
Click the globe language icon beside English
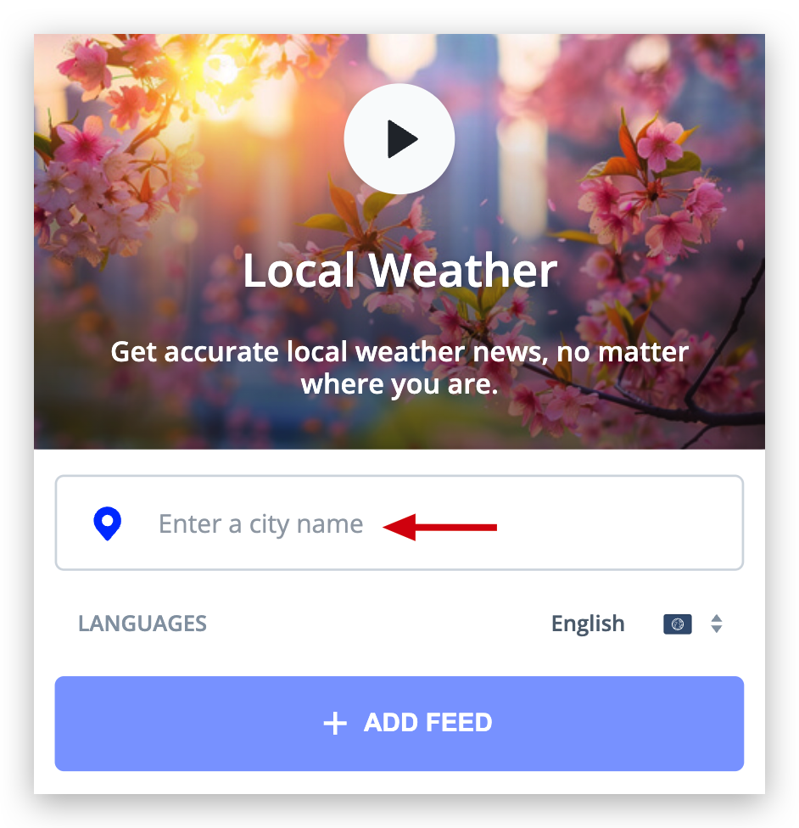pyautogui.click(x=678, y=624)
